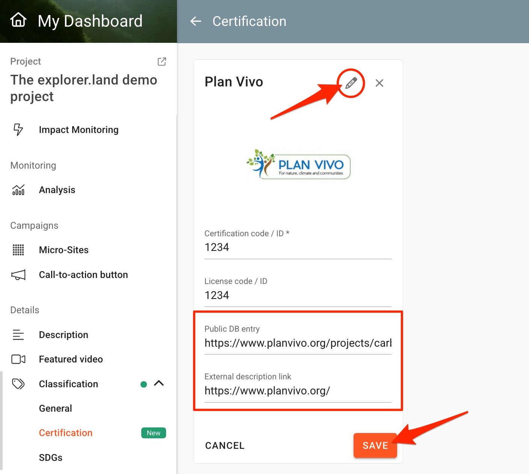Image resolution: width=529 pixels, height=474 pixels.
Task: Open project in new tab icon
Action: pyautogui.click(x=162, y=62)
